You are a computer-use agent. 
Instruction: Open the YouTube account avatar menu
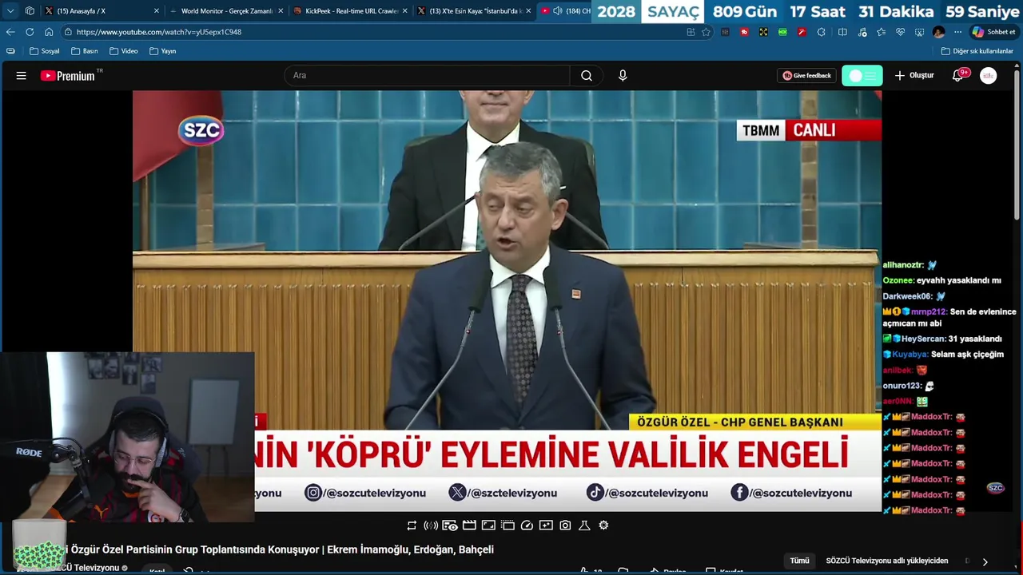point(989,76)
